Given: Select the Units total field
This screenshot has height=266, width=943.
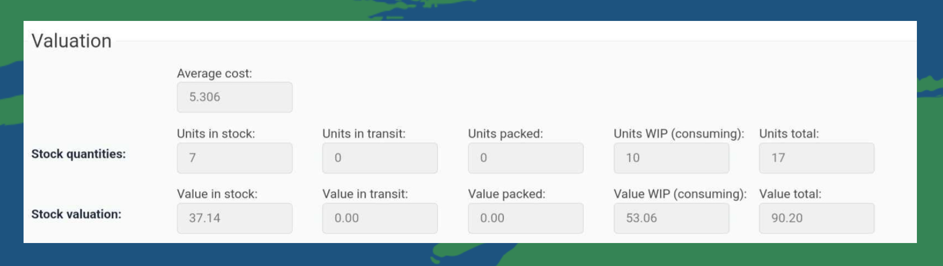Looking at the screenshot, I should (817, 158).
